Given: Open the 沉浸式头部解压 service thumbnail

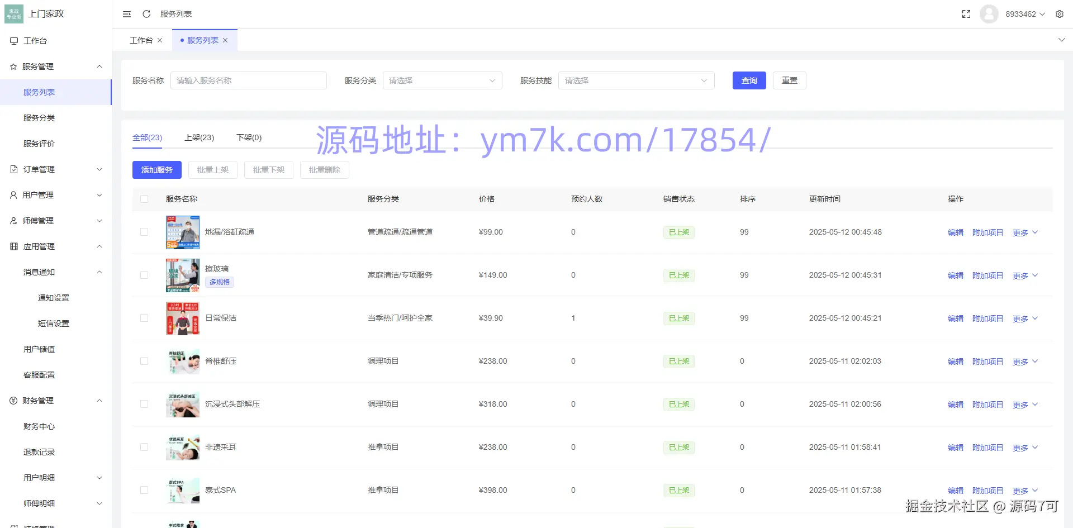Looking at the screenshot, I should point(183,405).
